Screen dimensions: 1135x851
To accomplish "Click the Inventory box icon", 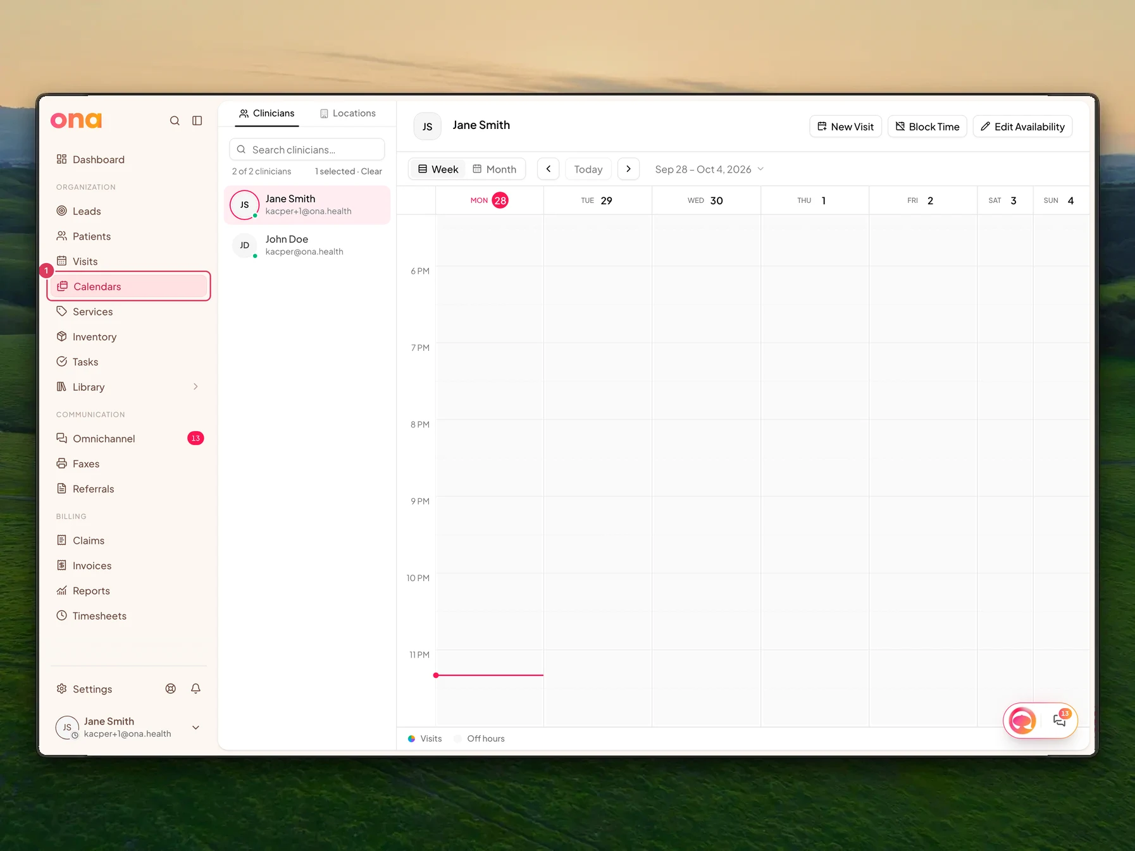I will tap(61, 336).
